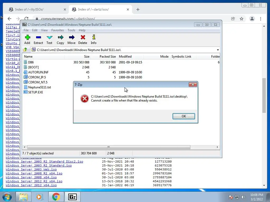Click the red Delete toolbar icon
270x202 pixels.
tap(83, 37)
